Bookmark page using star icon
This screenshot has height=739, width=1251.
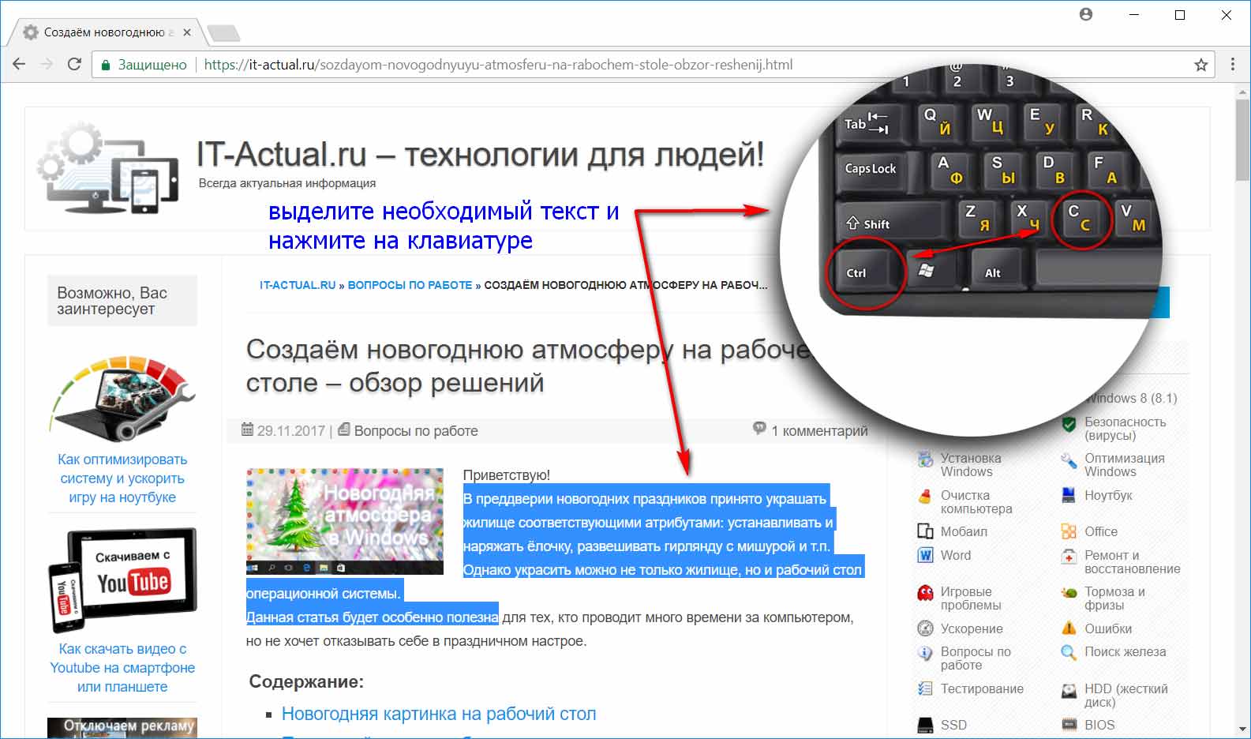[x=1200, y=65]
